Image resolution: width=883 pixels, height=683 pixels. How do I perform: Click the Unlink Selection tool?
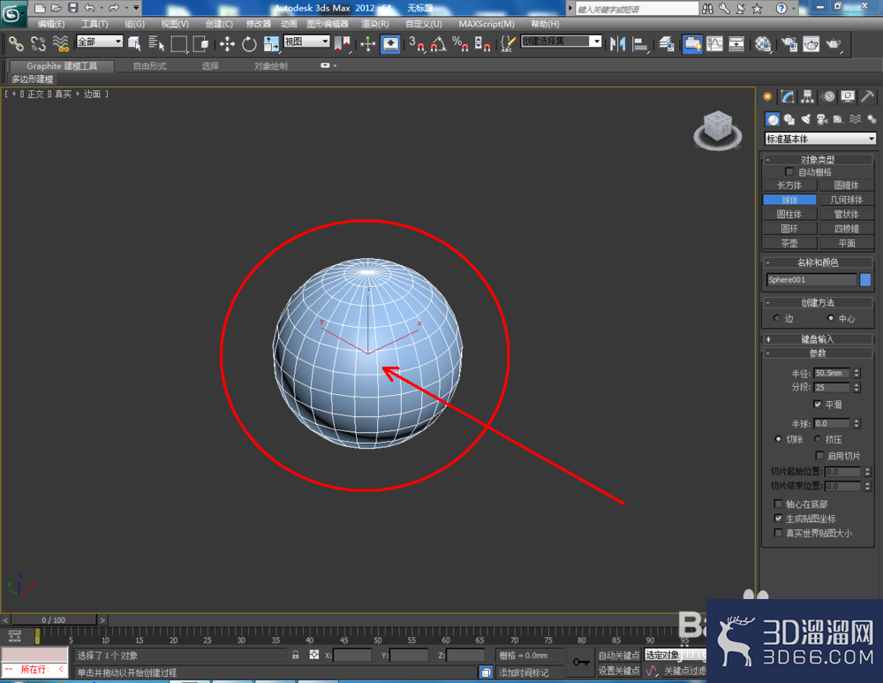(38, 43)
